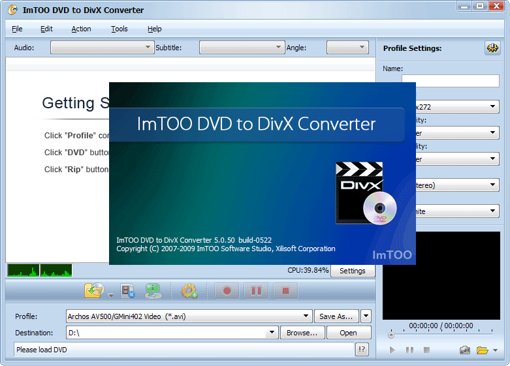Click the preview seek slider handle

coord(391,335)
